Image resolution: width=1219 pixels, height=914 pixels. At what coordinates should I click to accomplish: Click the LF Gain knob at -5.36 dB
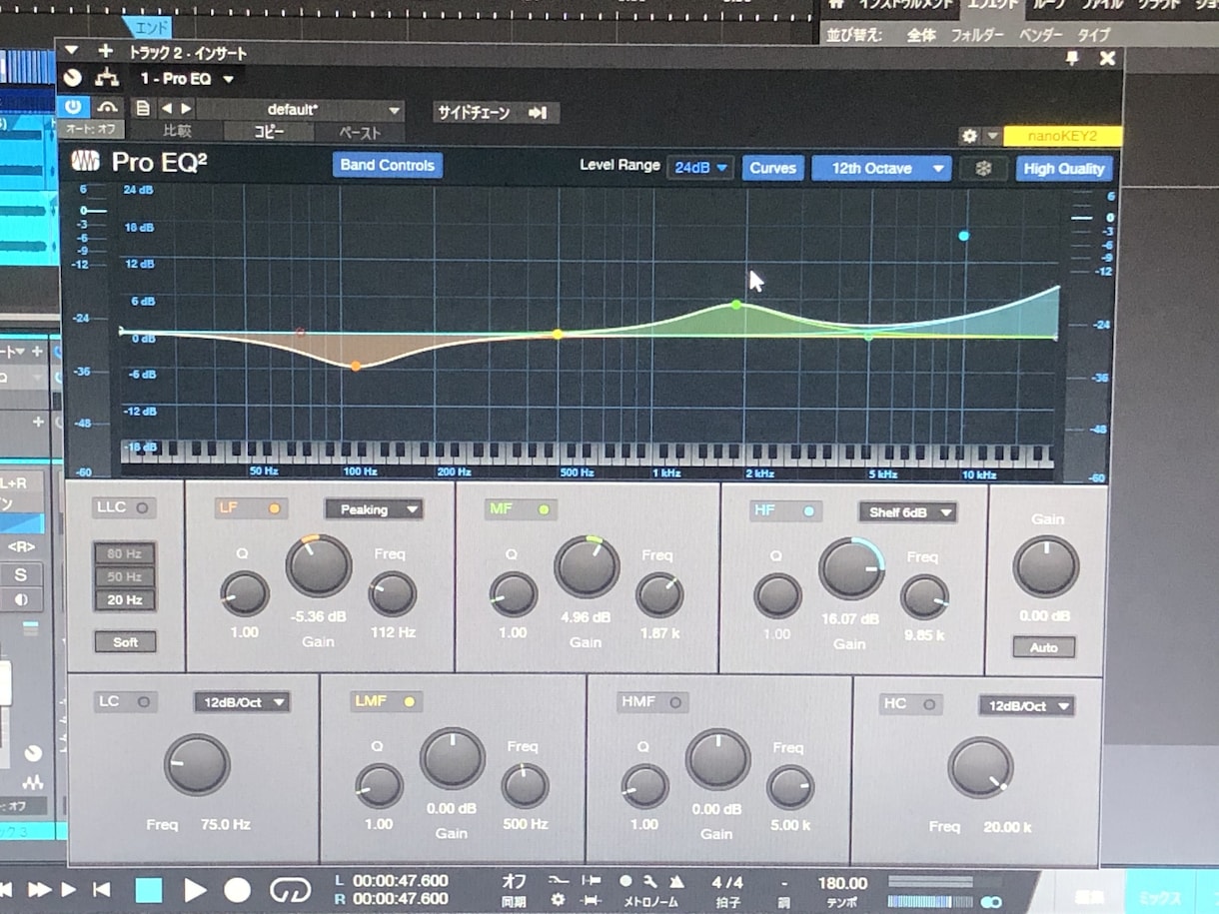tap(319, 565)
